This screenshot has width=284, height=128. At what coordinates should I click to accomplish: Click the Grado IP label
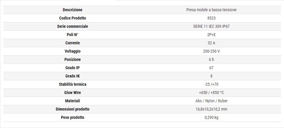(73, 68)
